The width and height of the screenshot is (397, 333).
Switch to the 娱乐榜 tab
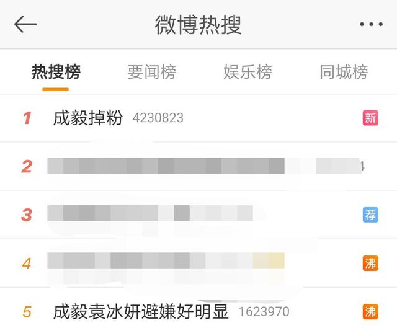tap(248, 72)
